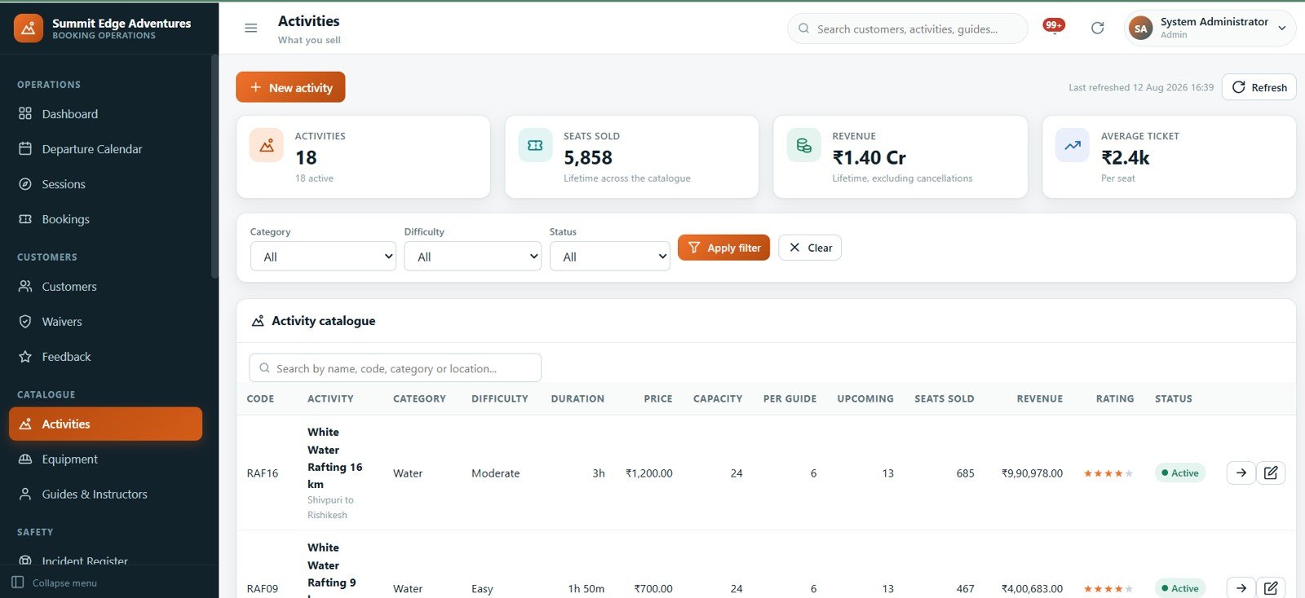This screenshot has width=1305, height=598.
Task: Click the RAF09 star rating
Action: pyautogui.click(x=1108, y=589)
